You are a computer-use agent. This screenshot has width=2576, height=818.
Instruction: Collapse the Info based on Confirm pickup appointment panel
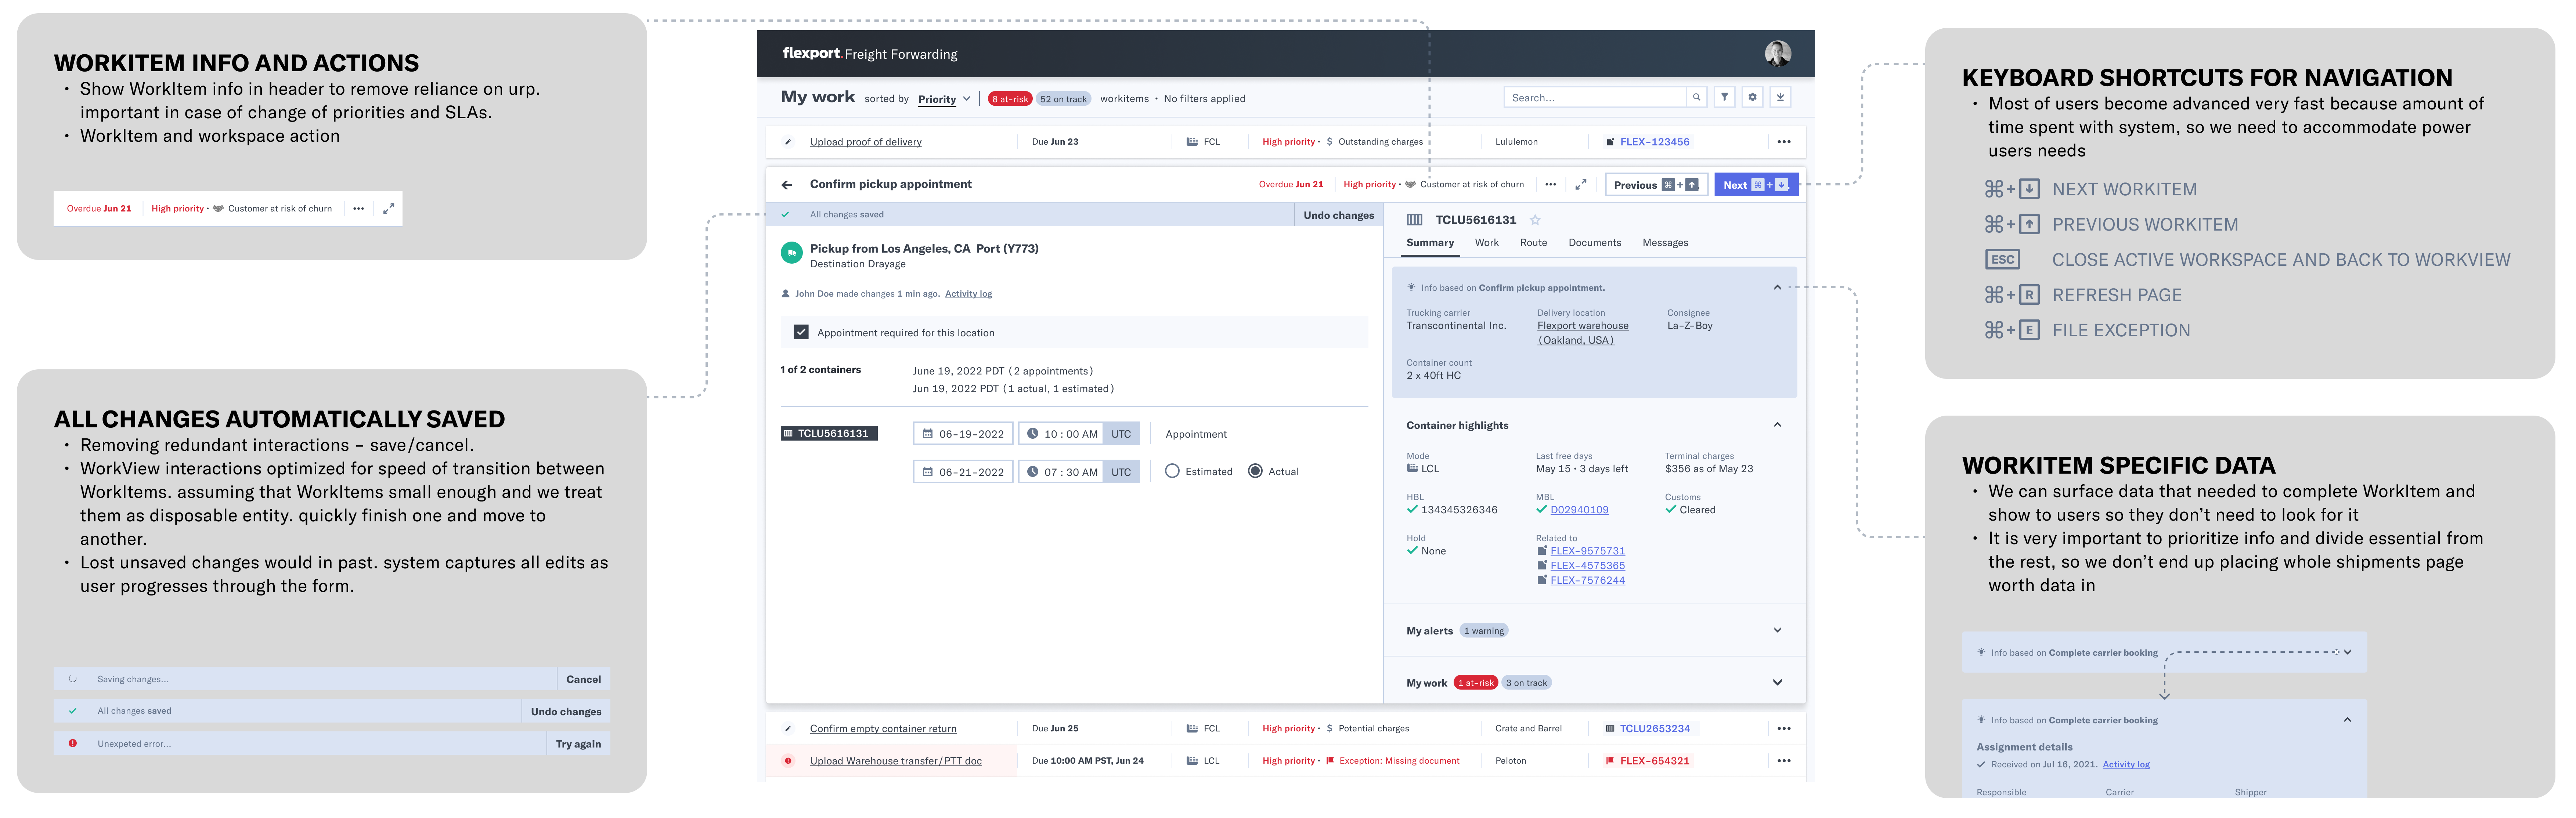pos(1777,288)
